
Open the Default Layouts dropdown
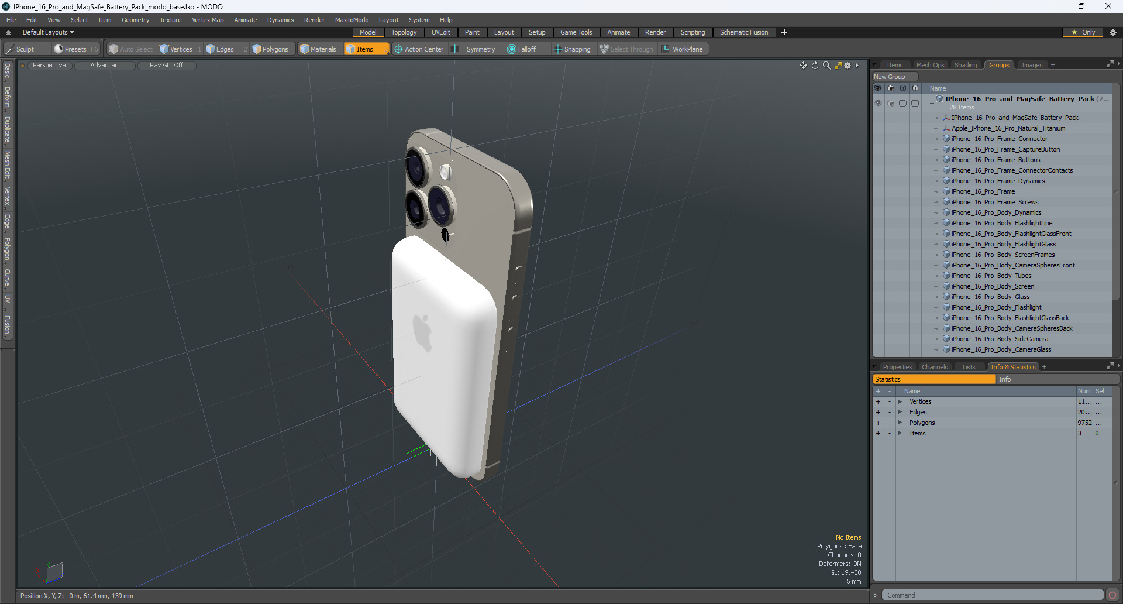[48, 32]
